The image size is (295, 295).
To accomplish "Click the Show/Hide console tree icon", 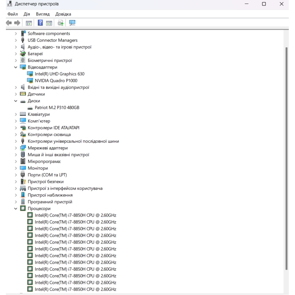I will (x=29, y=23).
